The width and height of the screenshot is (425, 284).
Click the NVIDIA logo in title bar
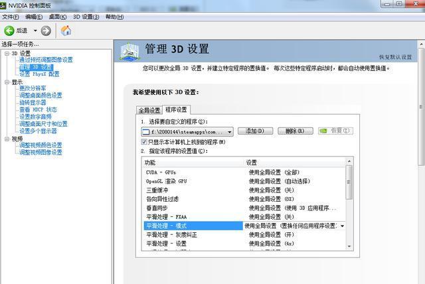[x=3, y=5]
